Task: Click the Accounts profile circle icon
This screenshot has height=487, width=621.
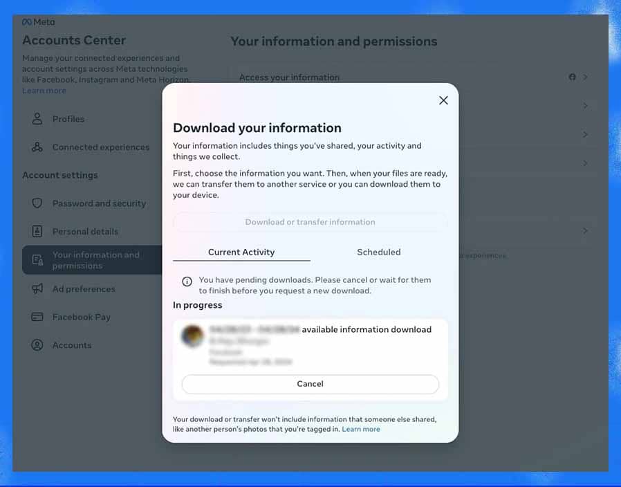Action: coord(37,345)
